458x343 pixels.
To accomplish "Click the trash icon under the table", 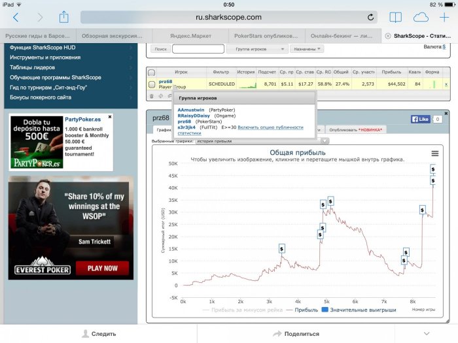I will click(151, 96).
